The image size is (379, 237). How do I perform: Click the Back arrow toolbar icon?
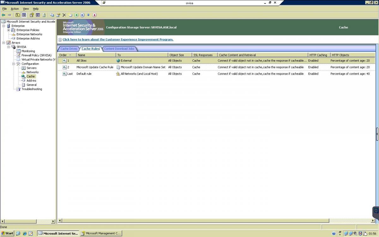3,15
